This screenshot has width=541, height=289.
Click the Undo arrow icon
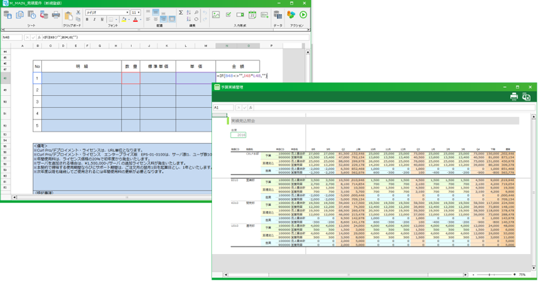coord(205,13)
